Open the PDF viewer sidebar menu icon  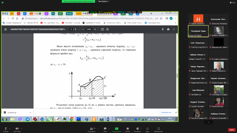(6, 29)
